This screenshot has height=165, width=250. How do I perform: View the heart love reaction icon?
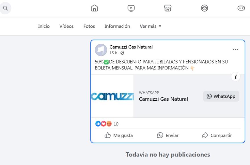click(103, 124)
